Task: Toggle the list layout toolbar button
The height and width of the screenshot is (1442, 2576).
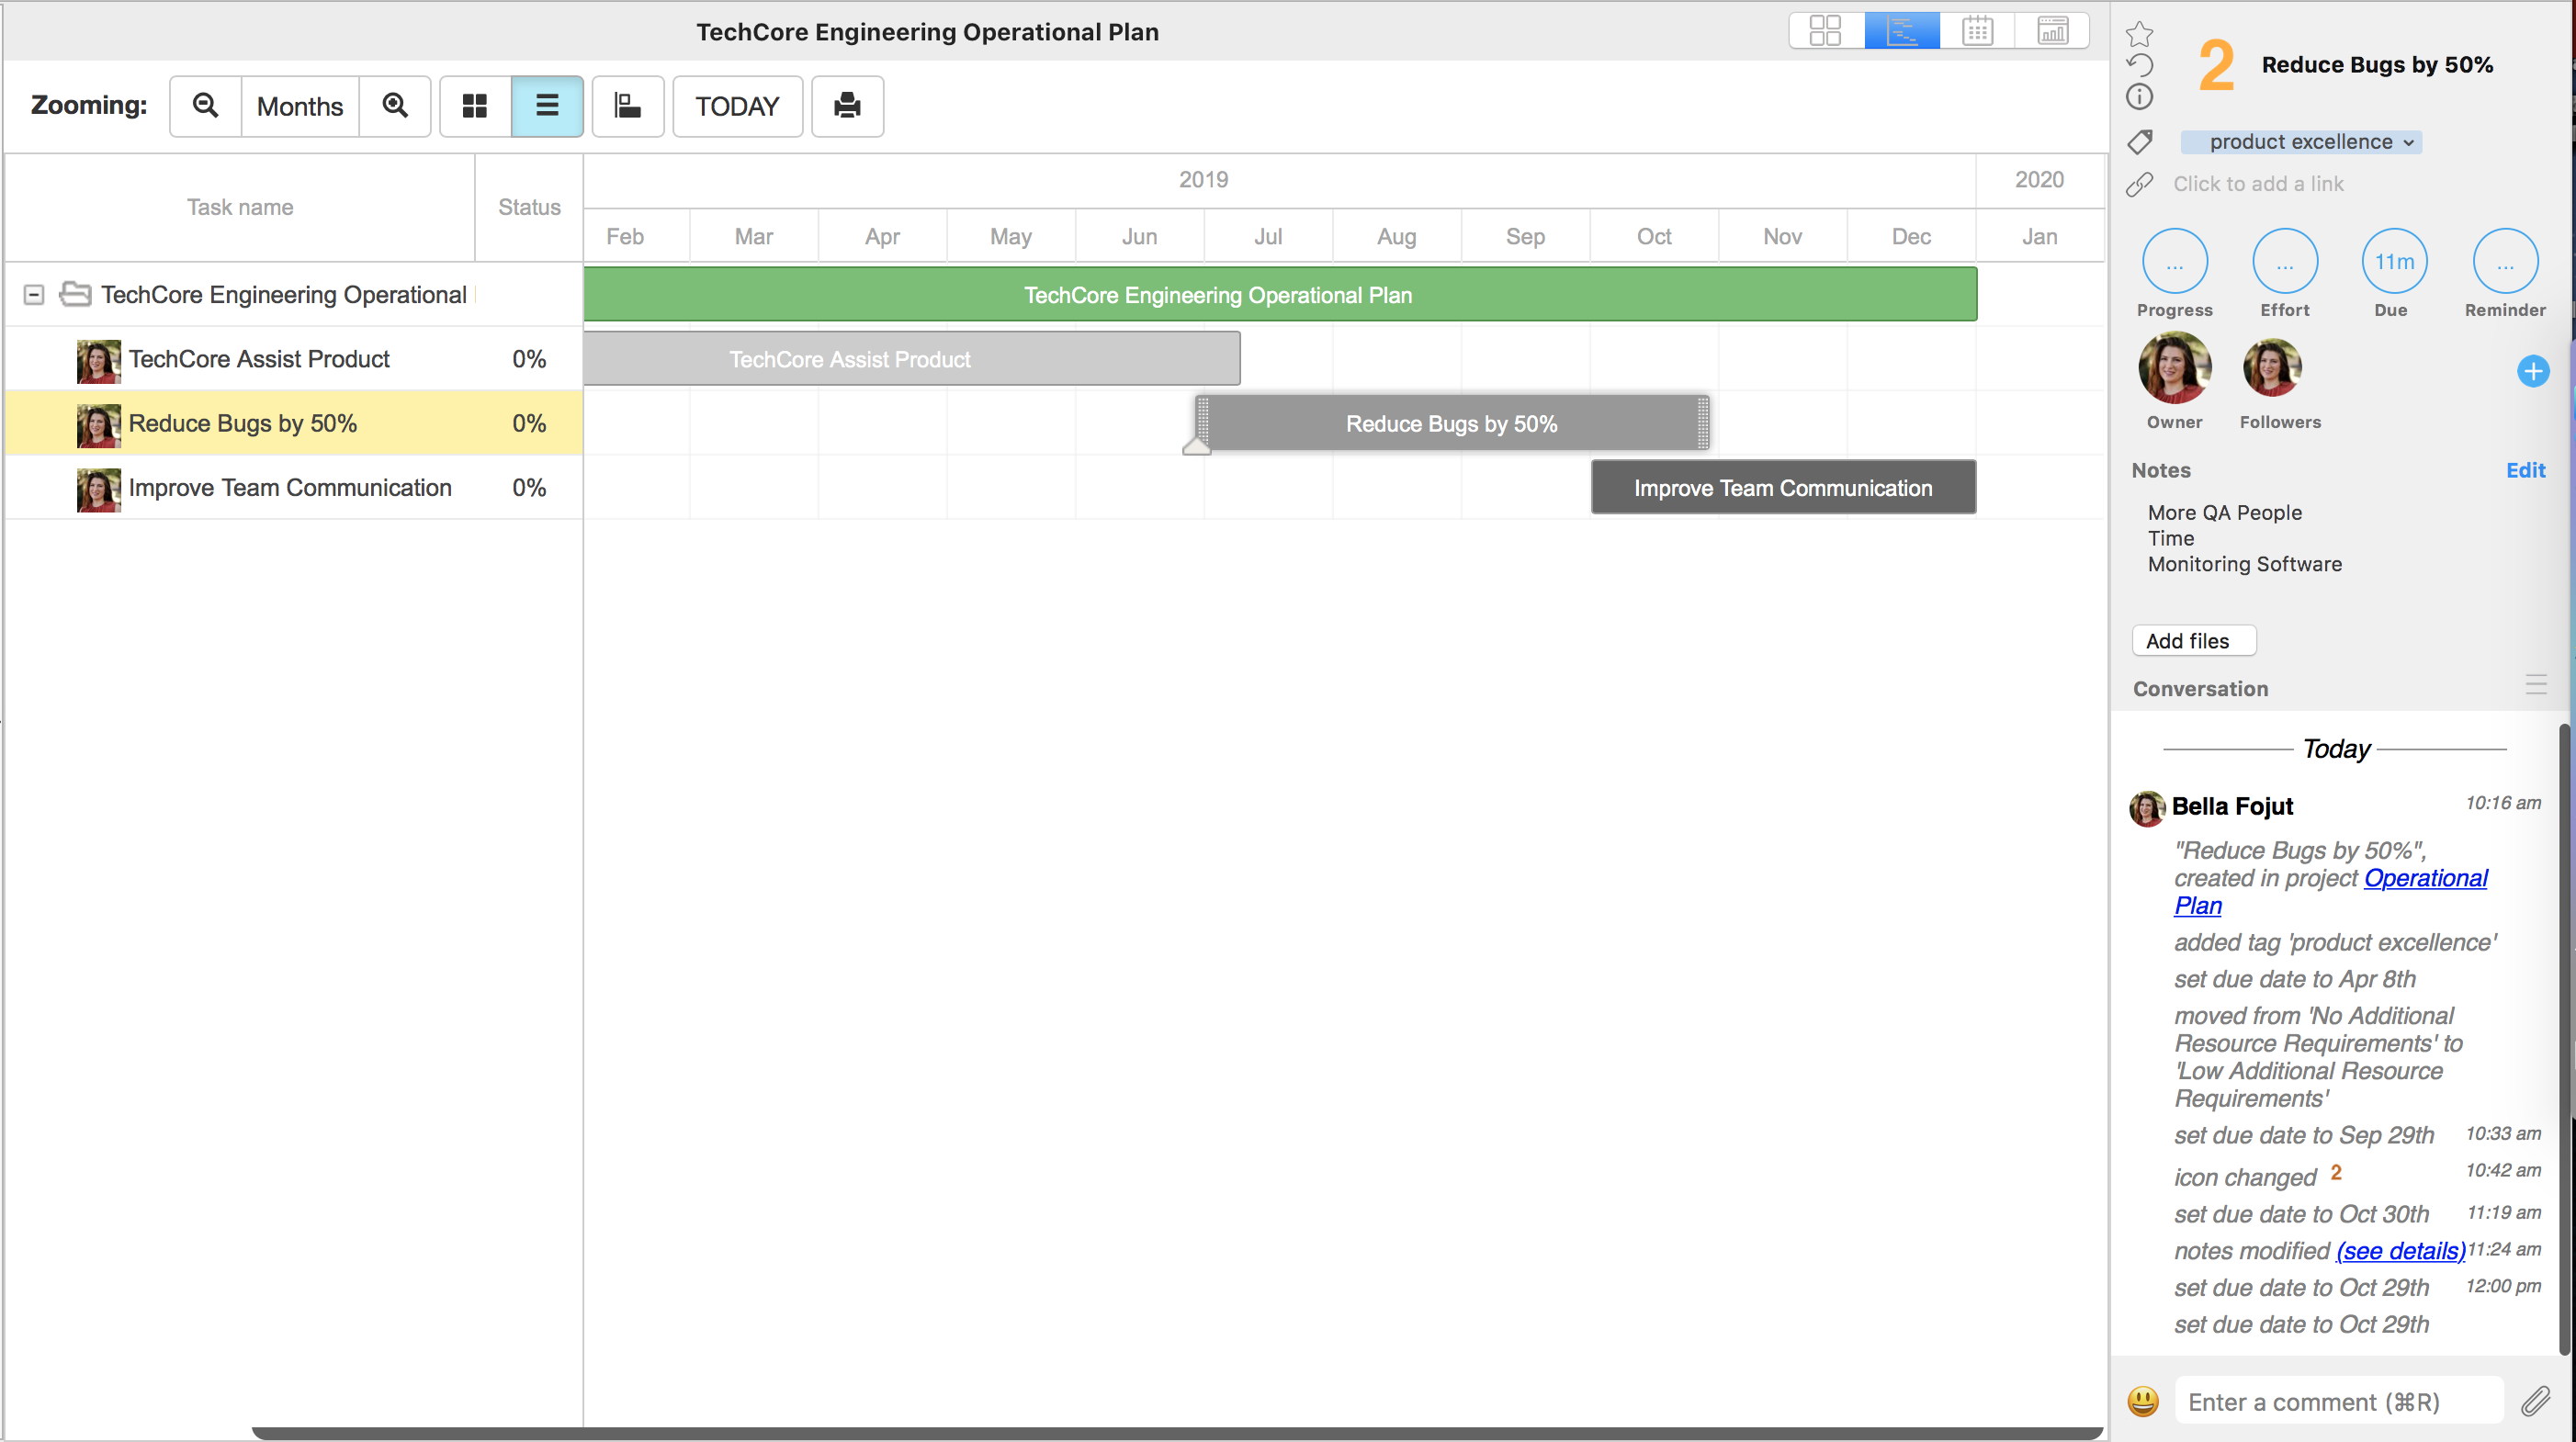Action: click(547, 106)
